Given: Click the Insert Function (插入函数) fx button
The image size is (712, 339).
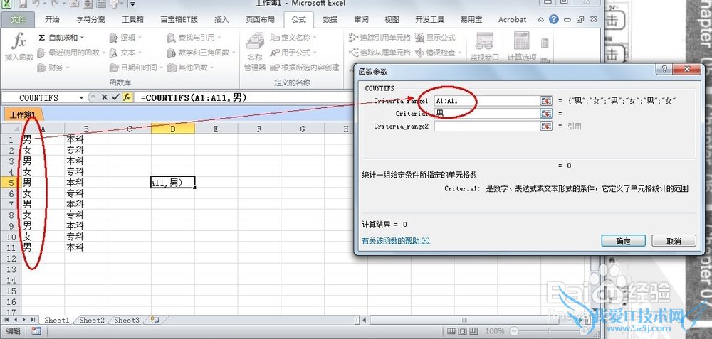Looking at the screenshot, I should (x=19, y=47).
